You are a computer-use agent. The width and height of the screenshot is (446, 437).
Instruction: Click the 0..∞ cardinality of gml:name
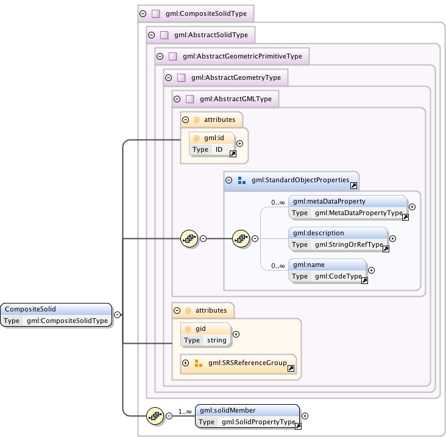point(278,266)
